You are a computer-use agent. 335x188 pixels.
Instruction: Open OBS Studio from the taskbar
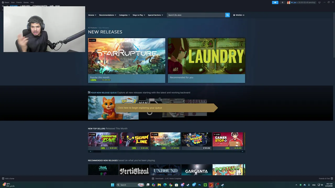coord(217,185)
